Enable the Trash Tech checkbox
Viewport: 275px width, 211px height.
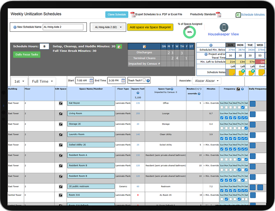pos(144,80)
